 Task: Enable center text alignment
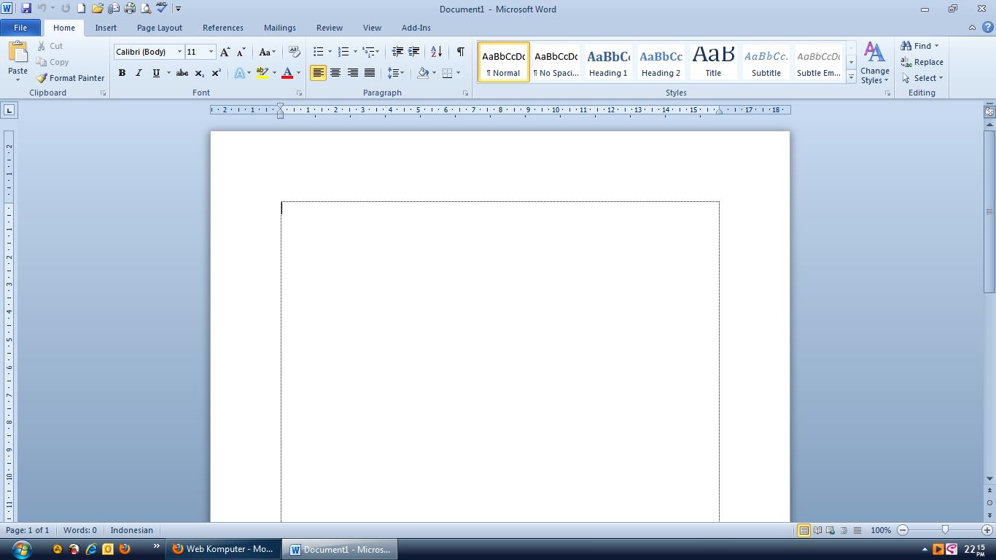(335, 73)
